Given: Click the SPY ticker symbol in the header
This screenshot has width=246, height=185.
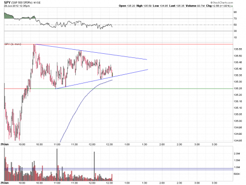Looking at the screenshot, I should pyautogui.click(x=7, y=3).
